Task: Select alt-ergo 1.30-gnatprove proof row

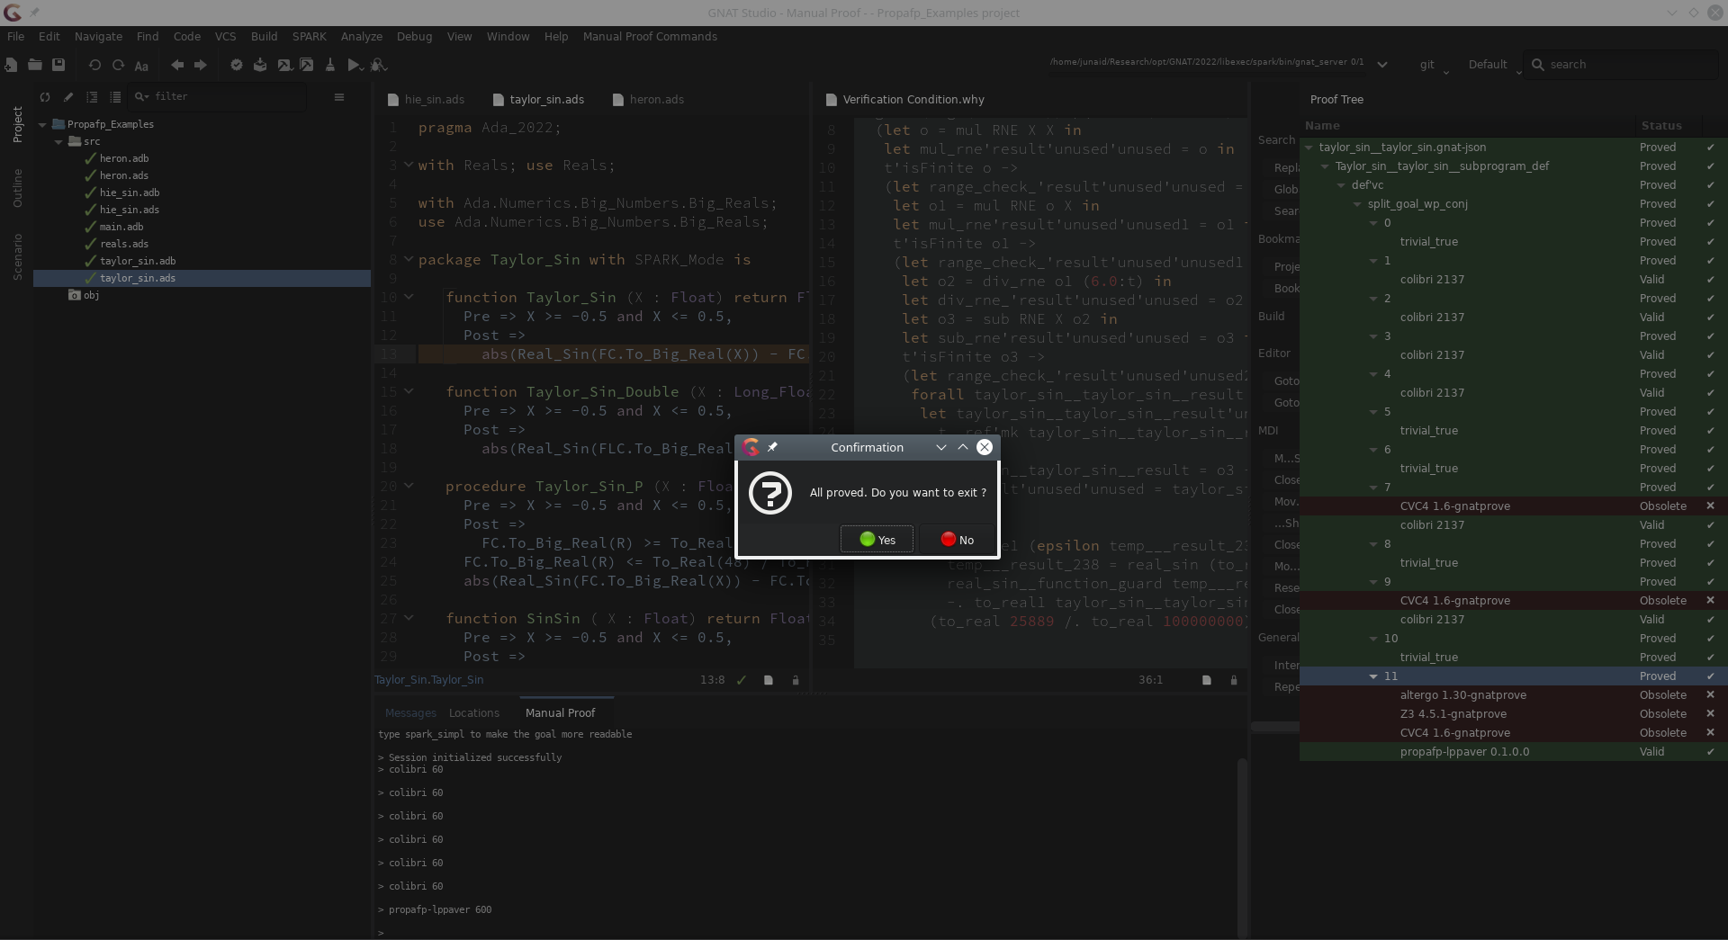Action: (1513, 695)
